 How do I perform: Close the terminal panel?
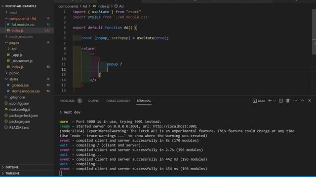tap(310, 100)
